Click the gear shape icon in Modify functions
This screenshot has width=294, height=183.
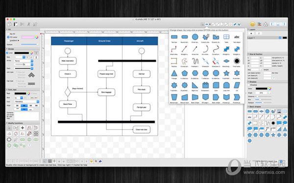pos(9,139)
